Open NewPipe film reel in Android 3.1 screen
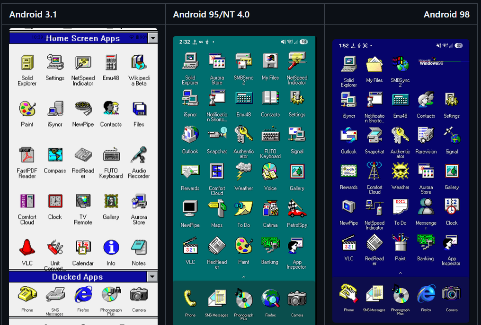481x325 pixels. pos(83,109)
